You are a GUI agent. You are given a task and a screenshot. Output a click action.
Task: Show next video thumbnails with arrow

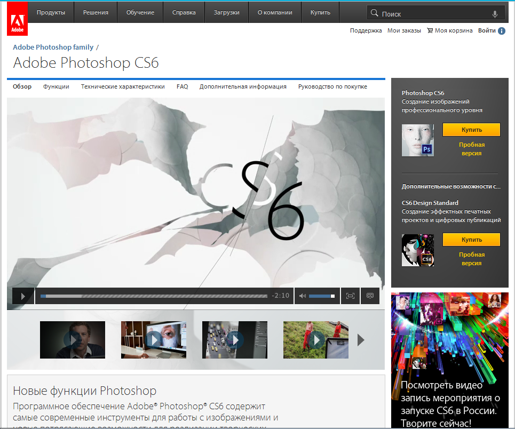click(x=361, y=340)
